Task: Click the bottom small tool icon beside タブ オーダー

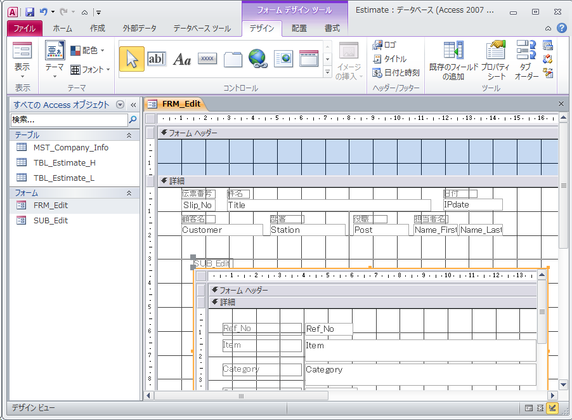Action: coord(547,72)
